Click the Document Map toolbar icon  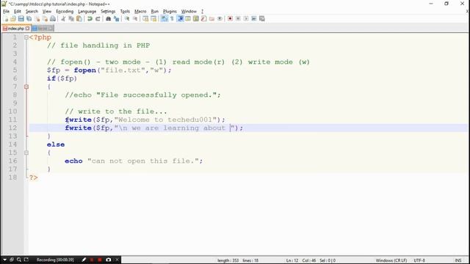click(196, 19)
